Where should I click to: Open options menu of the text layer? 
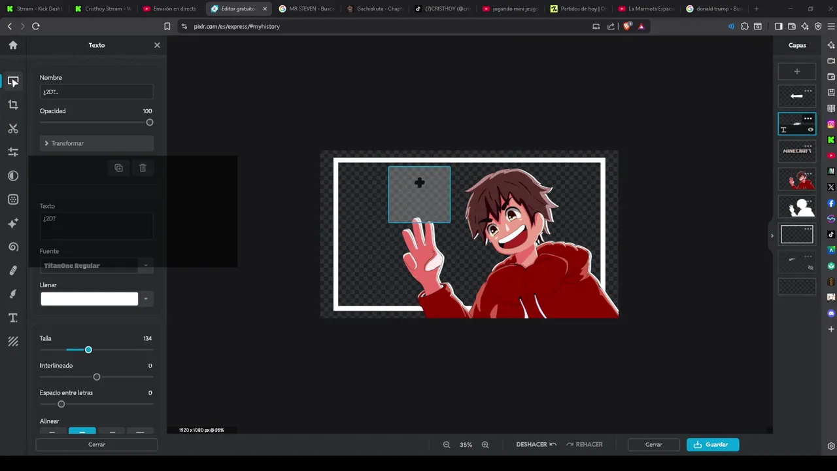(808, 118)
